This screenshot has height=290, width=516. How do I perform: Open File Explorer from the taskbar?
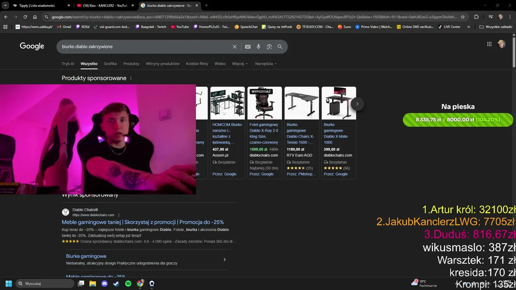point(93,284)
